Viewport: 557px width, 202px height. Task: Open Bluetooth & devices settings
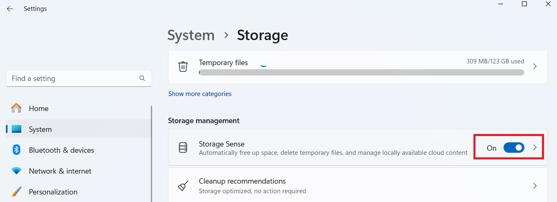click(79, 150)
